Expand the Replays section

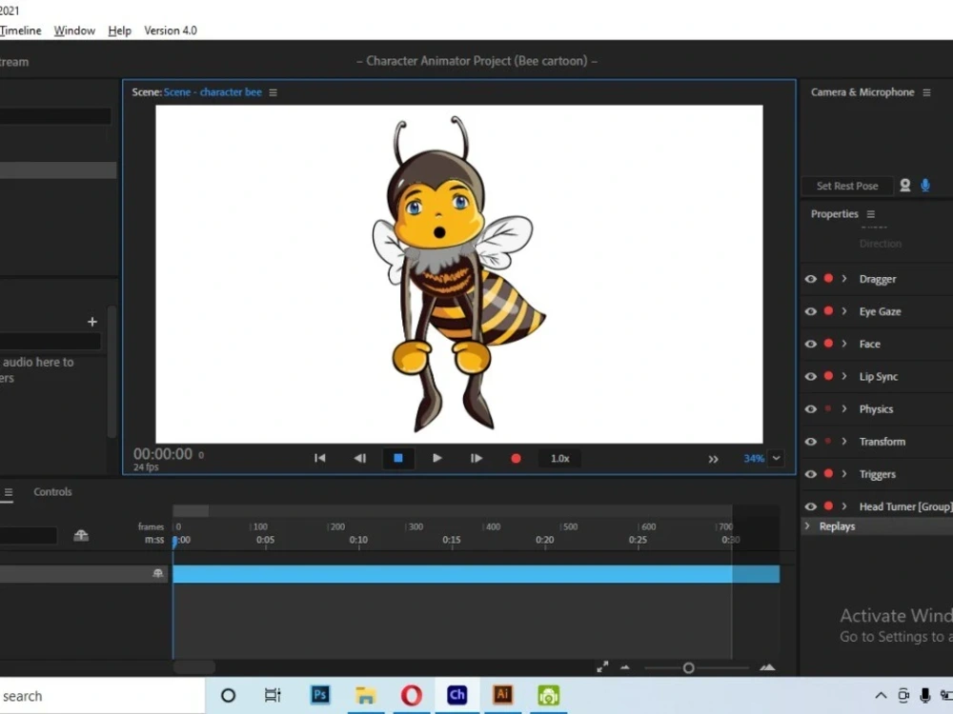click(808, 526)
